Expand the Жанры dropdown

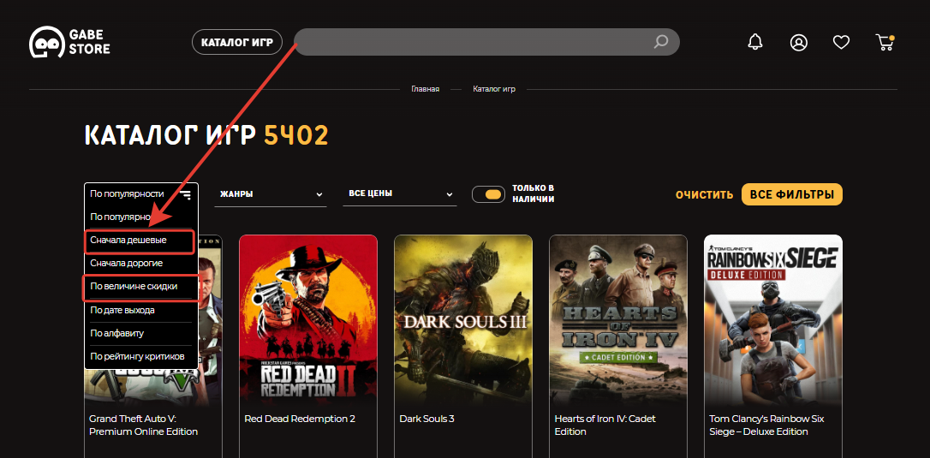pyautogui.click(x=271, y=194)
